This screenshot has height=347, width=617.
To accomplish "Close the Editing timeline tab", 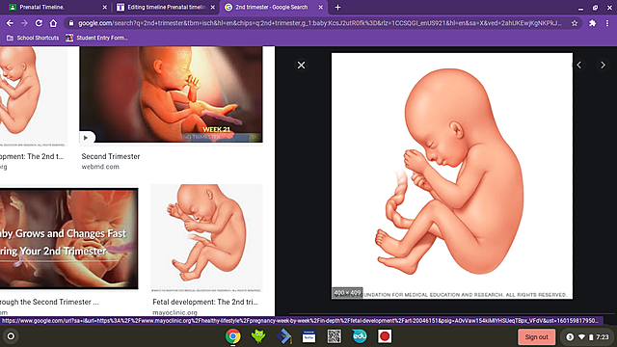I will (x=212, y=7).
